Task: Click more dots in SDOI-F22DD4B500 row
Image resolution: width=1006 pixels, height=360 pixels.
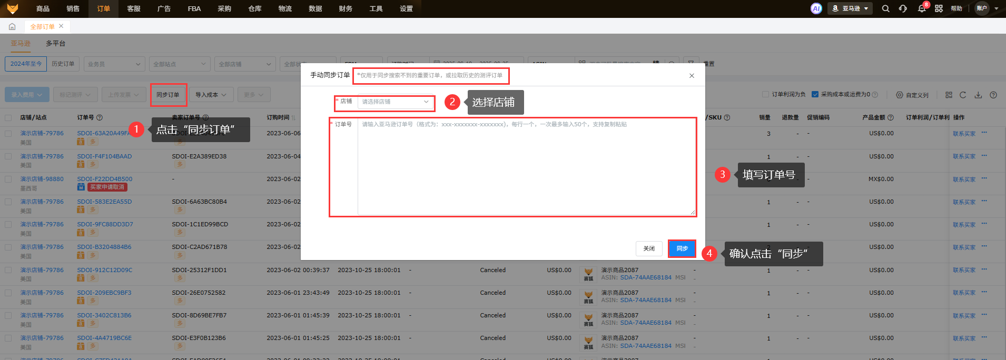Action: [984, 178]
